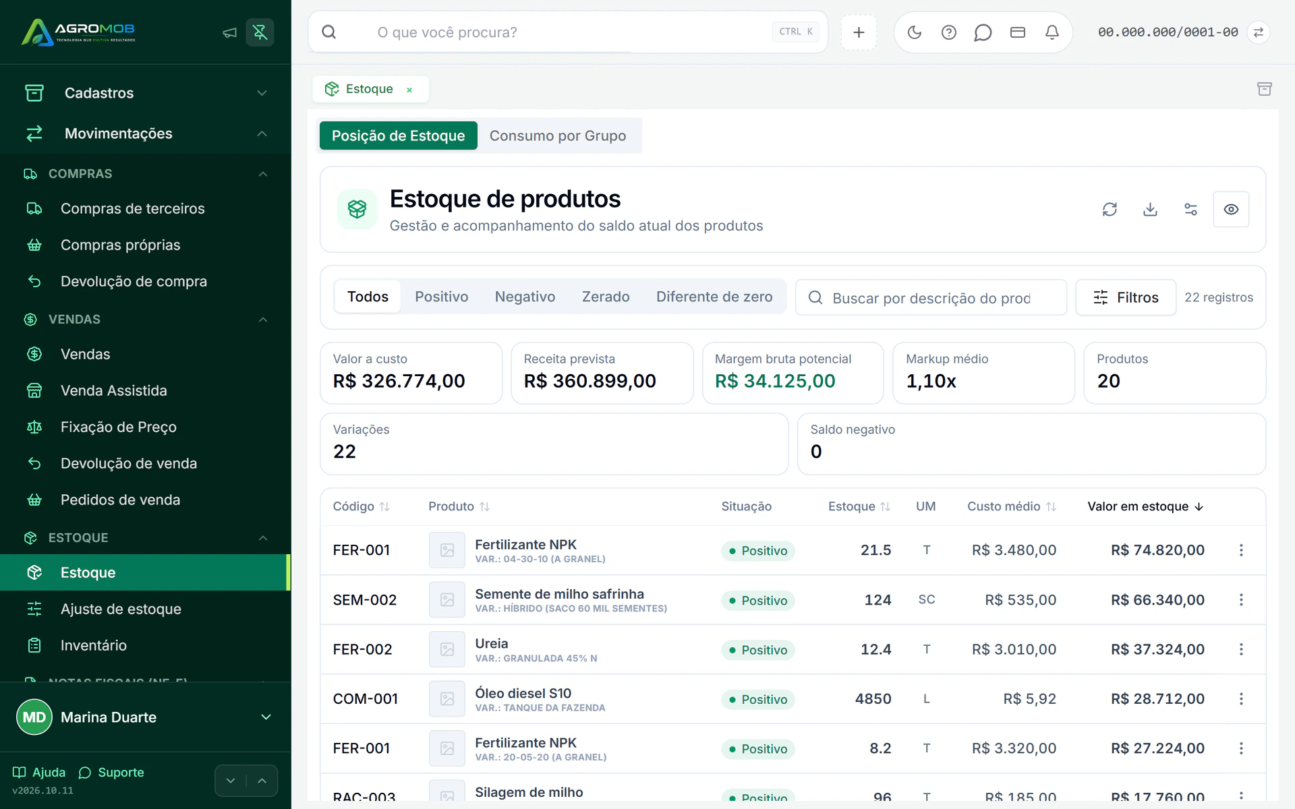Open column settings sliders icon
This screenshot has height=809, width=1295.
(1190, 210)
